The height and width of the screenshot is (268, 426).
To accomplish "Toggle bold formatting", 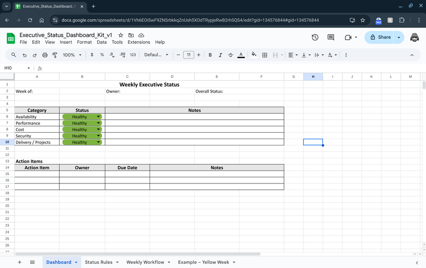I will (x=210, y=55).
